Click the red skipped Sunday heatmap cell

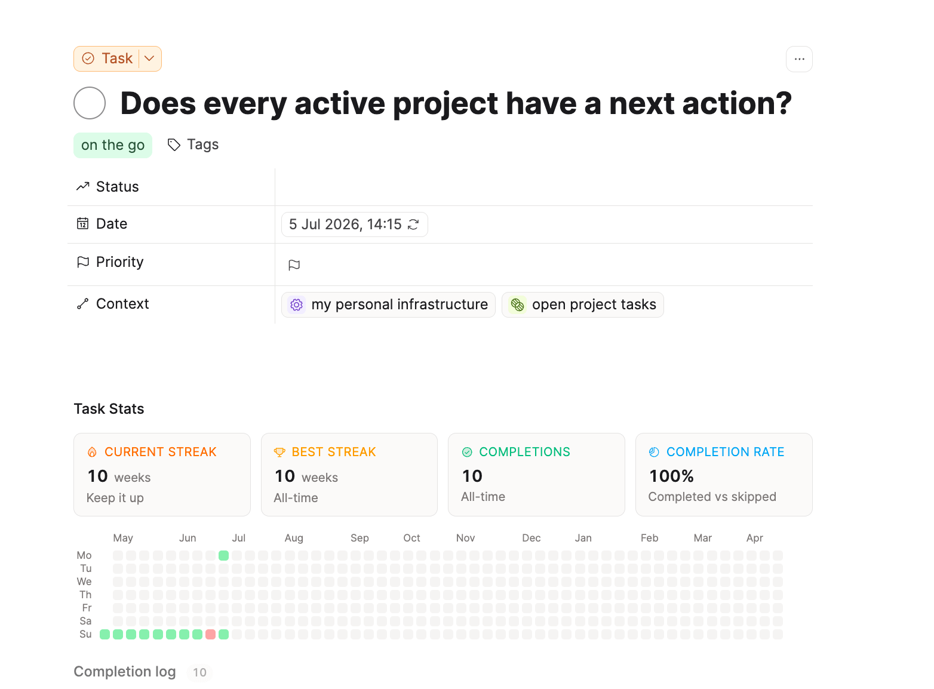click(x=210, y=634)
